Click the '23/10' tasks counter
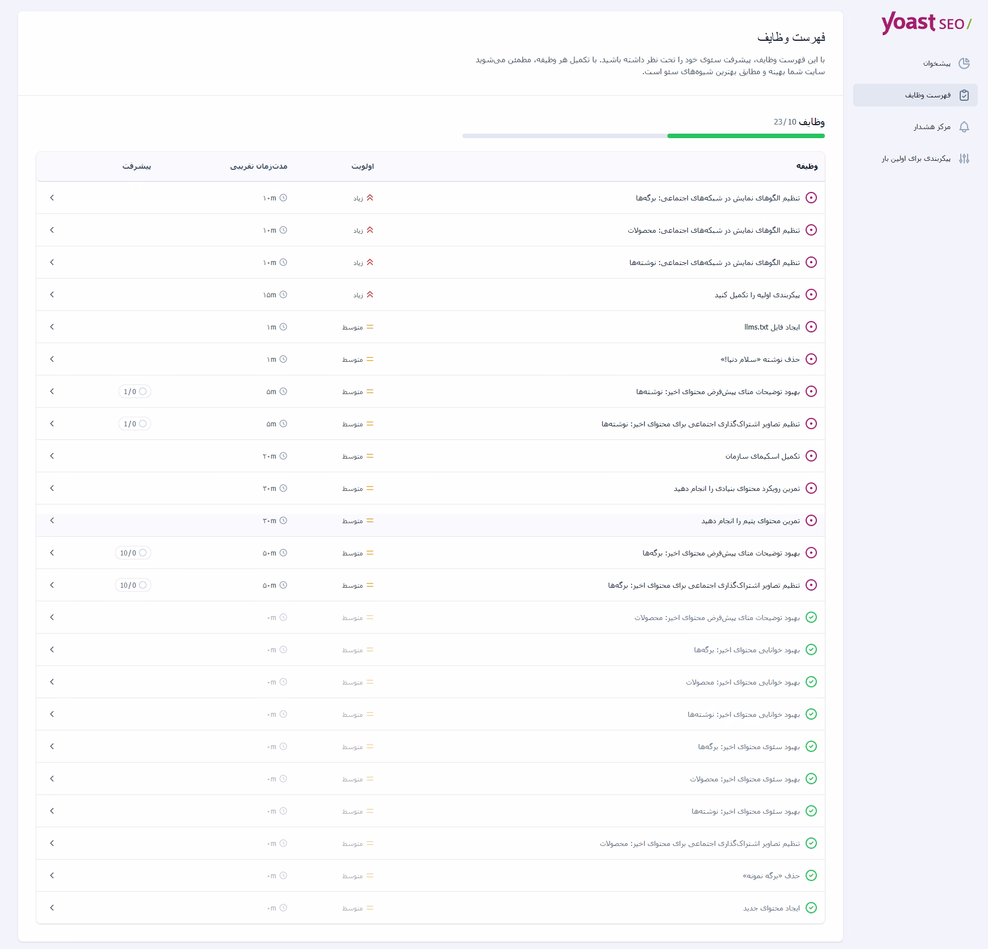The image size is (988, 949). [x=785, y=122]
